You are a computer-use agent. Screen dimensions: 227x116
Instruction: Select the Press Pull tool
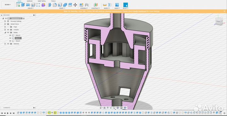click(50, 5)
